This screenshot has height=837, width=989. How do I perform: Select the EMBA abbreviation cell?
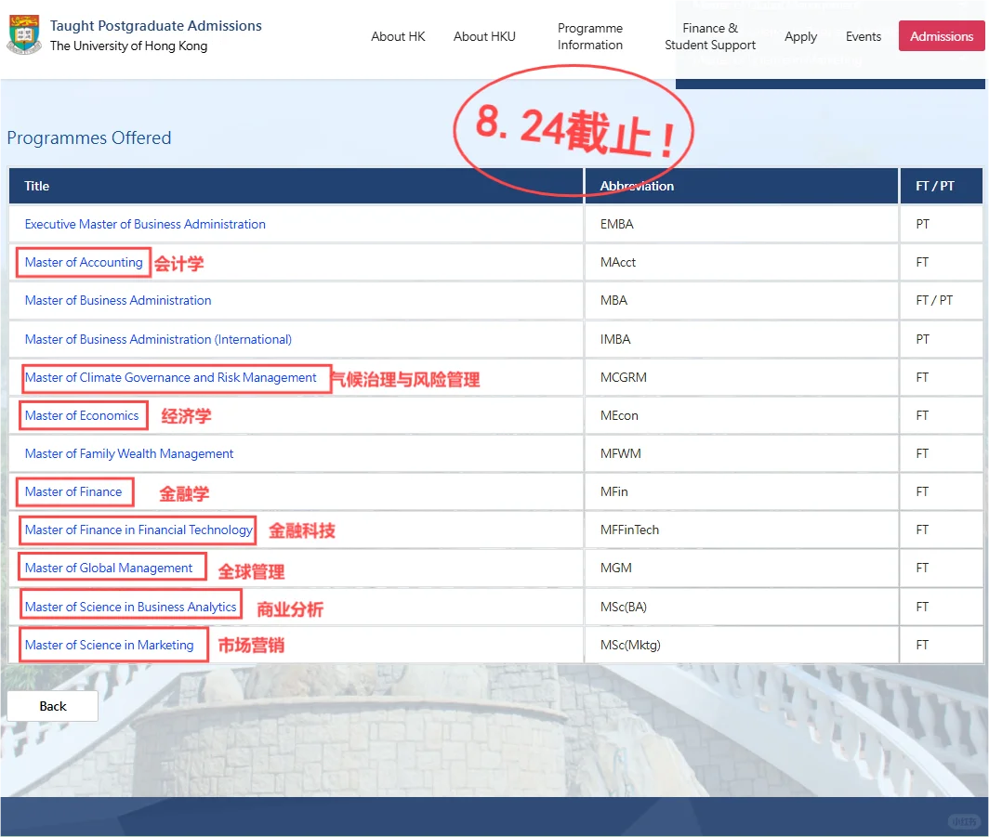pos(741,224)
